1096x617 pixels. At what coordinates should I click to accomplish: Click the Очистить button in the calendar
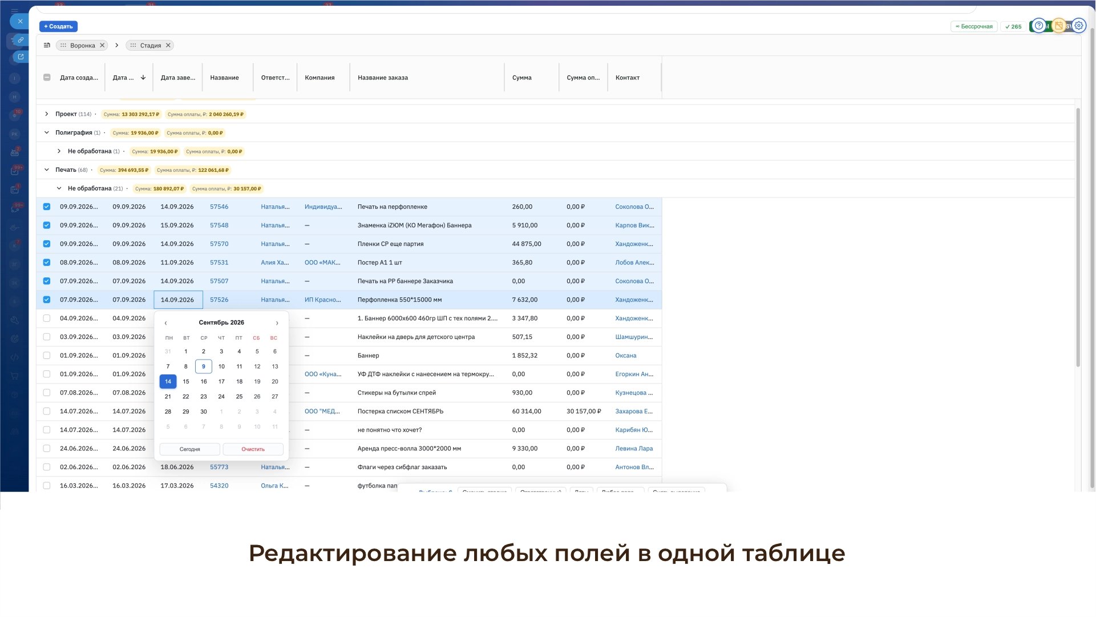click(x=253, y=449)
